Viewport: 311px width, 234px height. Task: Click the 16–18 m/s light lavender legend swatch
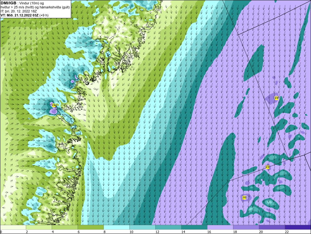[x=220, y=227]
